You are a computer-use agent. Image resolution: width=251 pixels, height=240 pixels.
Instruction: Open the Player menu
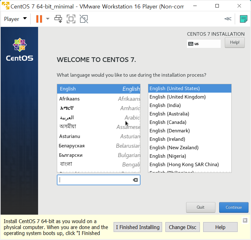coord(15,19)
